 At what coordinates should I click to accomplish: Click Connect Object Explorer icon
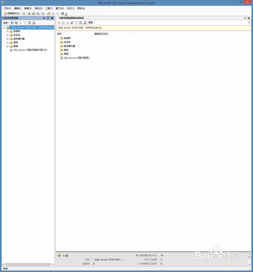12,23
